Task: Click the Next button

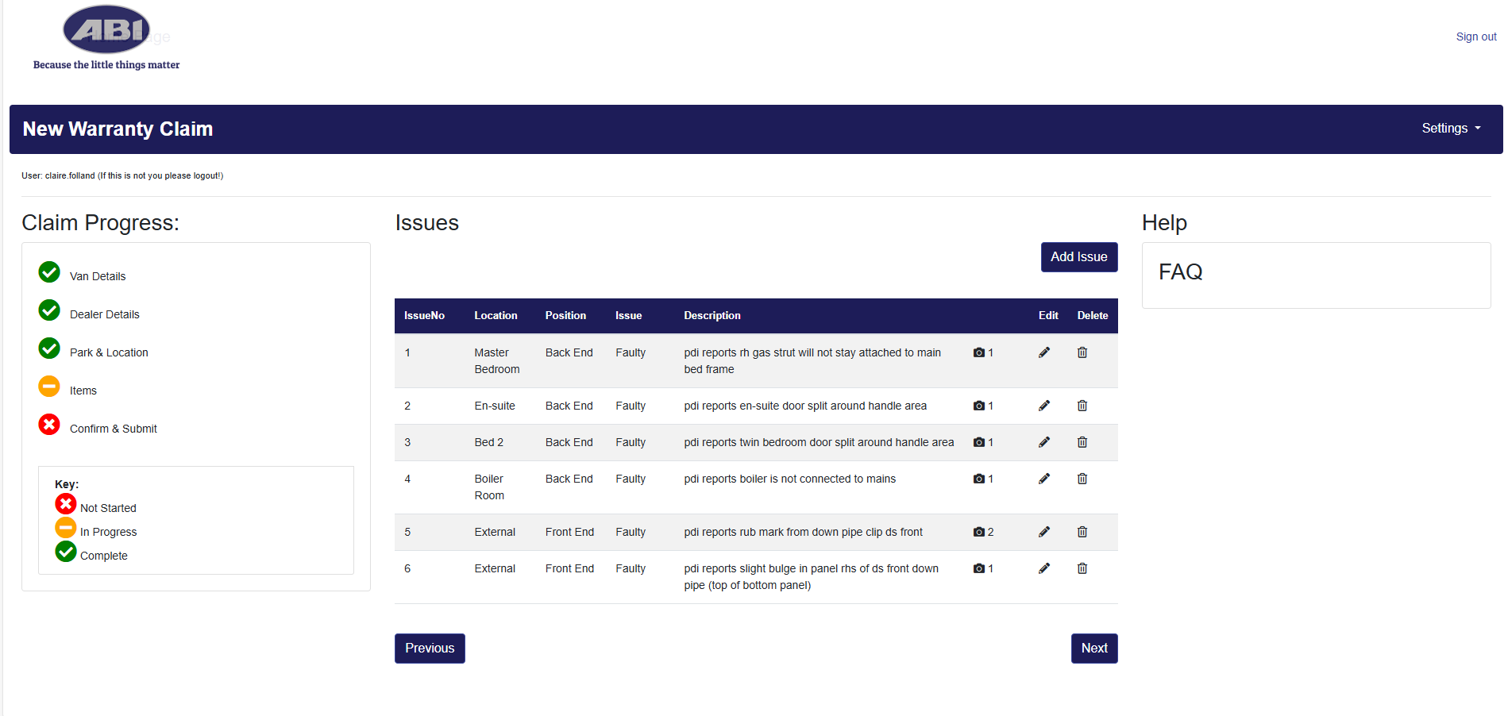Action: (x=1093, y=649)
